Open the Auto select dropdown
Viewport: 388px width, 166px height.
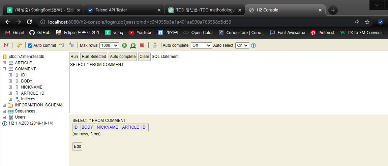(x=242, y=45)
